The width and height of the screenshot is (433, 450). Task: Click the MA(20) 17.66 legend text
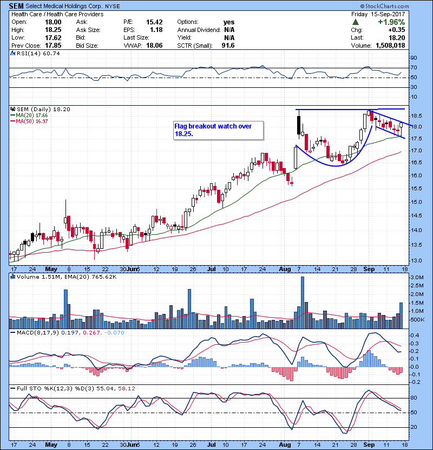pyautogui.click(x=32, y=115)
